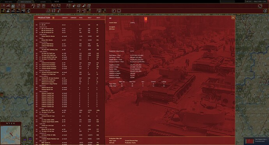This screenshot has width=269, height=145.
Task: Click the Soviet hammer and sickle flag icon
Action: (145, 18)
